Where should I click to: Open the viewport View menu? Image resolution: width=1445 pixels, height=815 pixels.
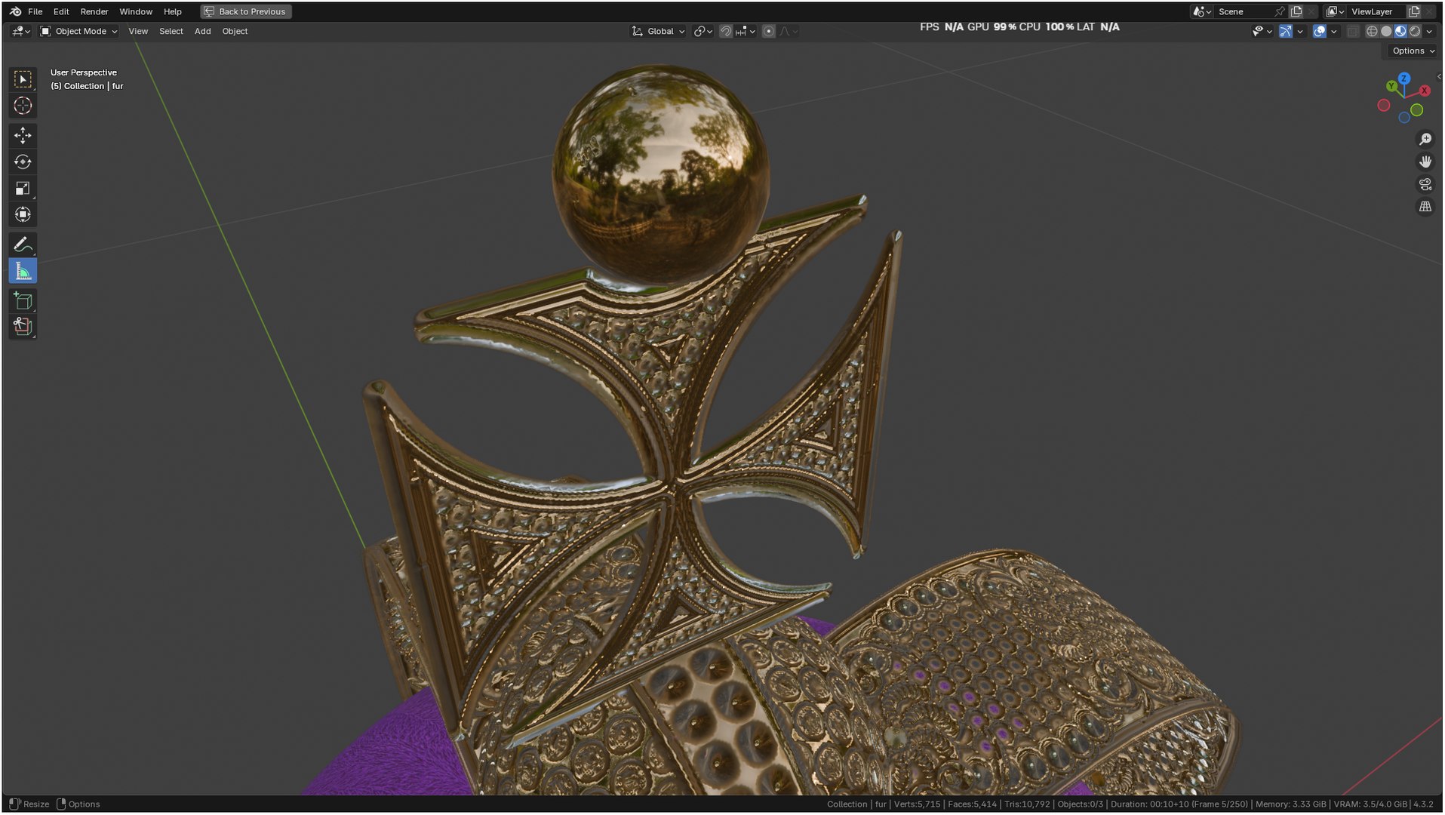point(138,31)
